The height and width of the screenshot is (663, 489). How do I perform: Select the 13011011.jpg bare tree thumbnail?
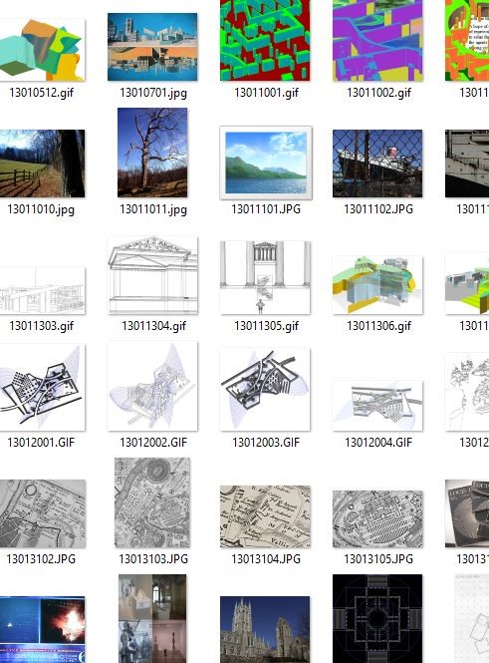point(152,153)
